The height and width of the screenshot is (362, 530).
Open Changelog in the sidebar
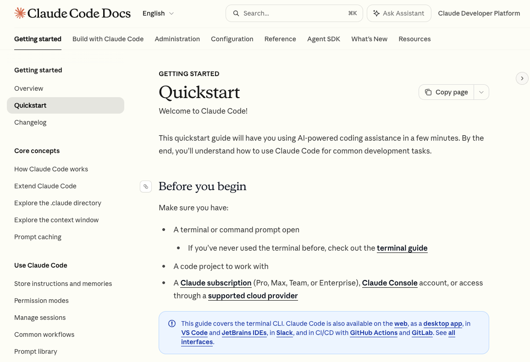coord(30,122)
